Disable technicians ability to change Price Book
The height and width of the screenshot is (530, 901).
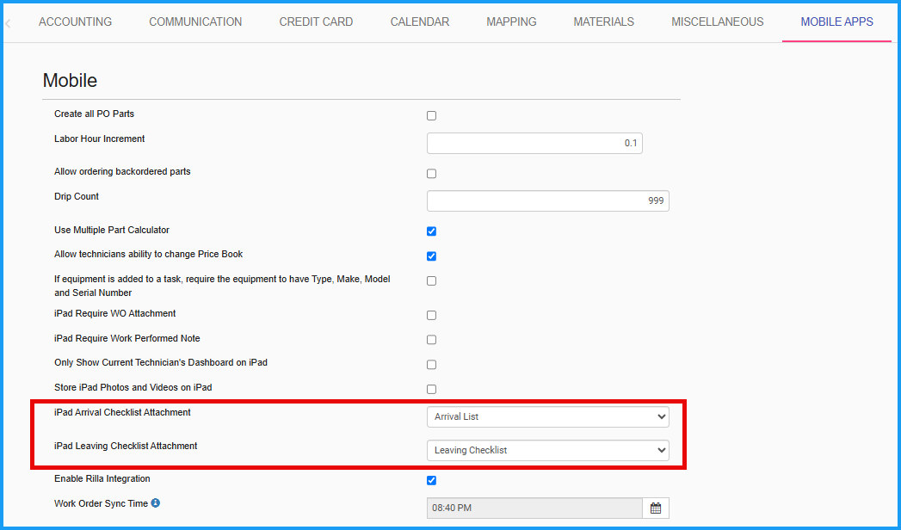(x=431, y=256)
